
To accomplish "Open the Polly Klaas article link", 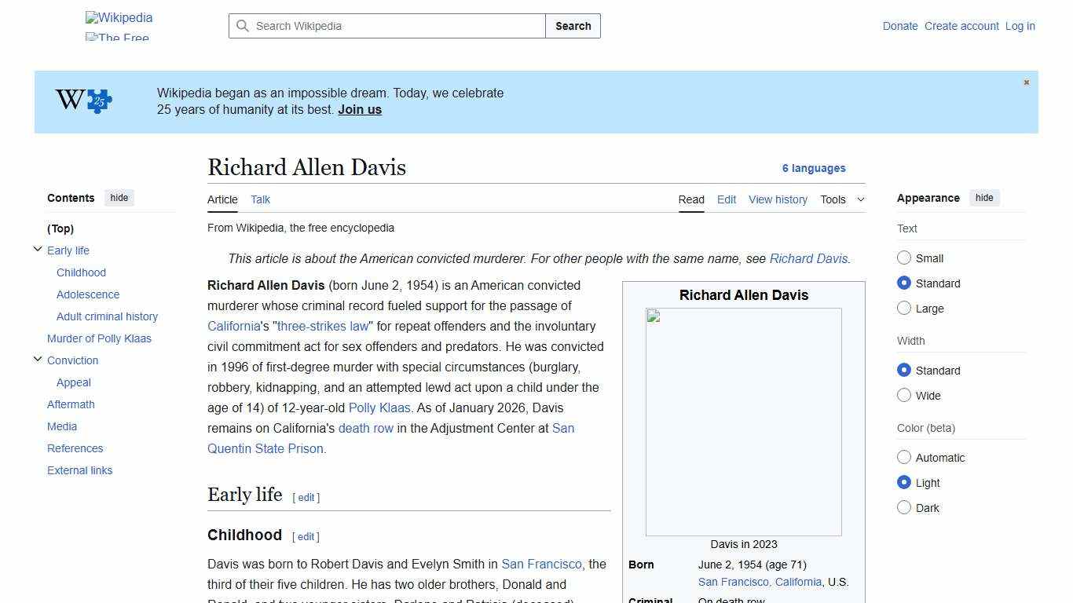I will click(x=379, y=407).
